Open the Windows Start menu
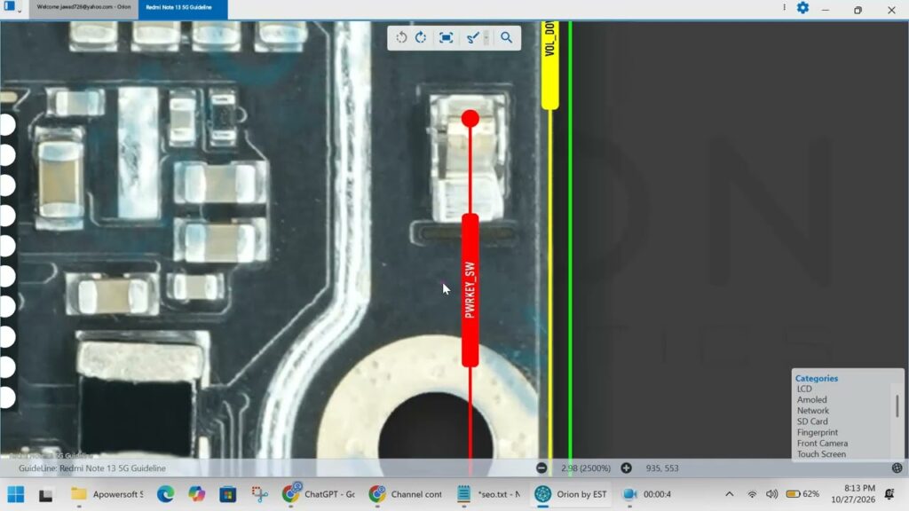Image resolution: width=909 pixels, height=511 pixels. (x=16, y=494)
